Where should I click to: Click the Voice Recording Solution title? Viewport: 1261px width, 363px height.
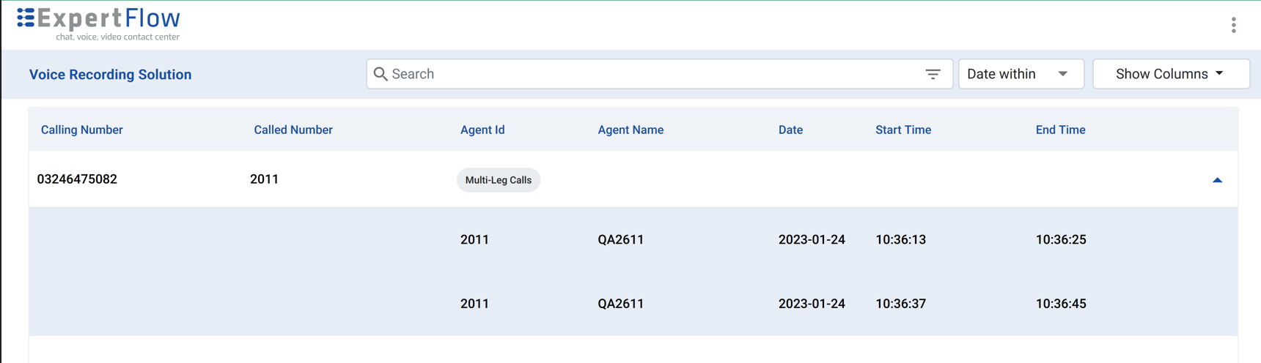click(x=111, y=75)
